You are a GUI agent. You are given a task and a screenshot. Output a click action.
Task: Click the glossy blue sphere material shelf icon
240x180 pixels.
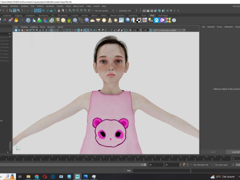(x=127, y=20)
